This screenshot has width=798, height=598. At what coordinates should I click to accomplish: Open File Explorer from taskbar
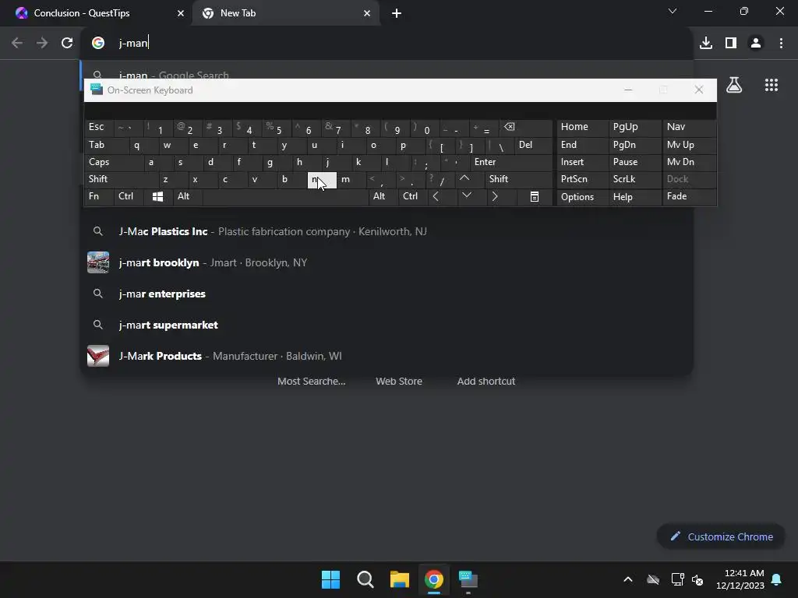[x=400, y=579]
